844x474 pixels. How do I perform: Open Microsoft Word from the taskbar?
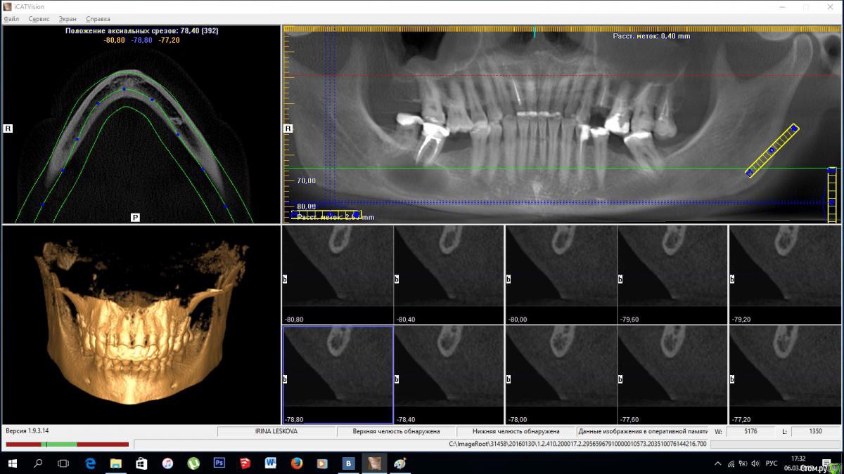tap(270, 463)
